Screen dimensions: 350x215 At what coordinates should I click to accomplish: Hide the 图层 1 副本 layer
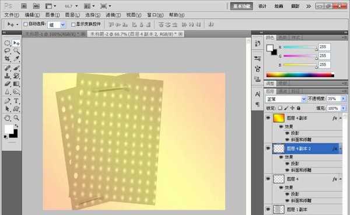coord(268,209)
